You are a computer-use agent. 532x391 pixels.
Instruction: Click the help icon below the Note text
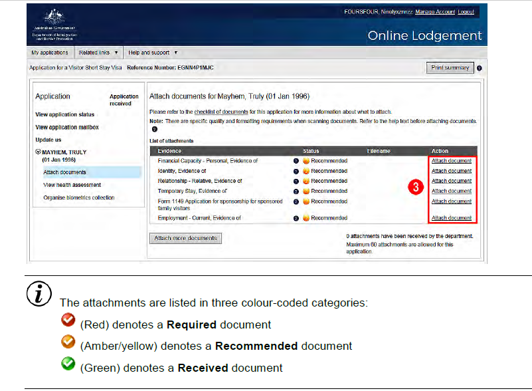point(154,130)
